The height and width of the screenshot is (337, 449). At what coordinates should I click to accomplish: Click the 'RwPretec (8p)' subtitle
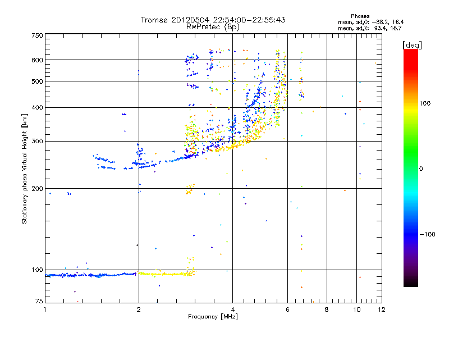[213, 27]
